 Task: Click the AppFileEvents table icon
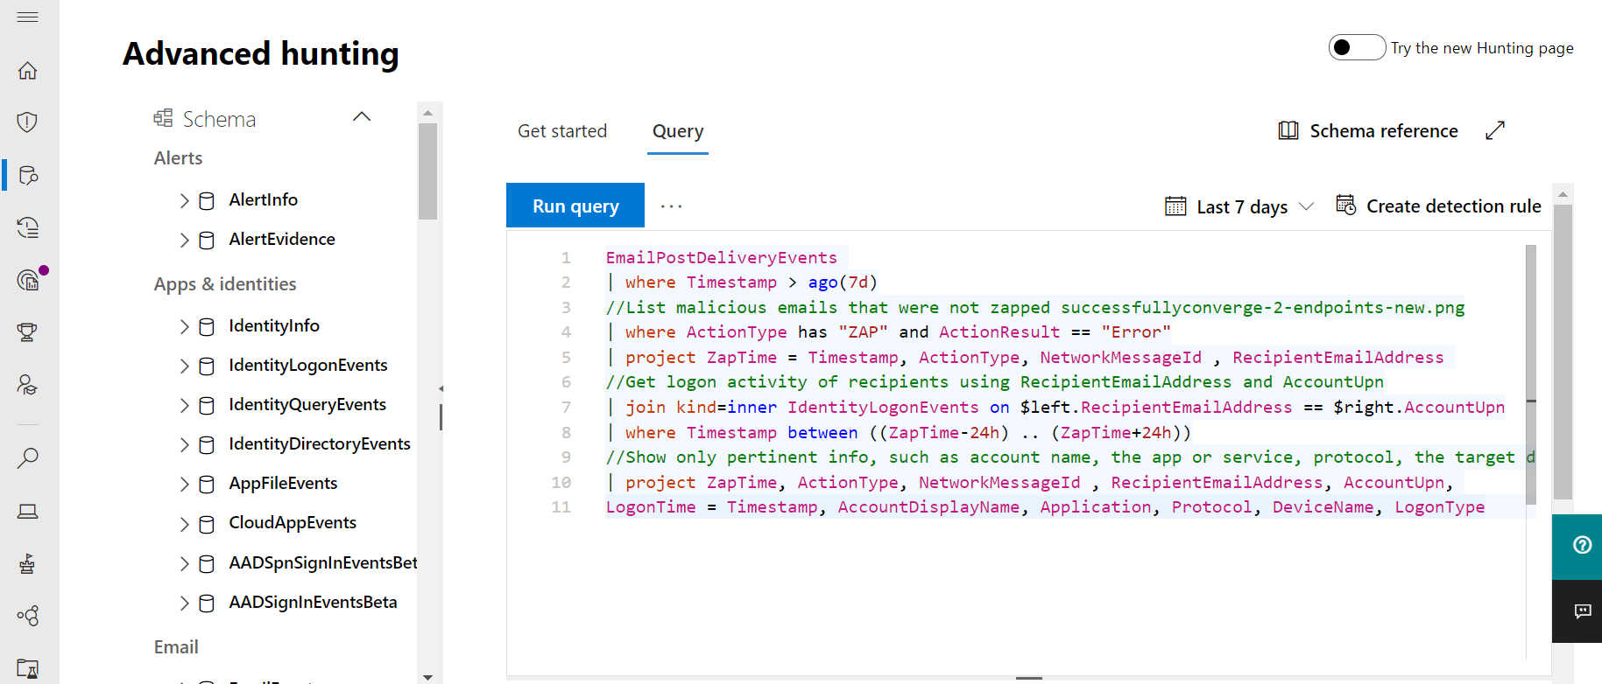pyautogui.click(x=207, y=485)
